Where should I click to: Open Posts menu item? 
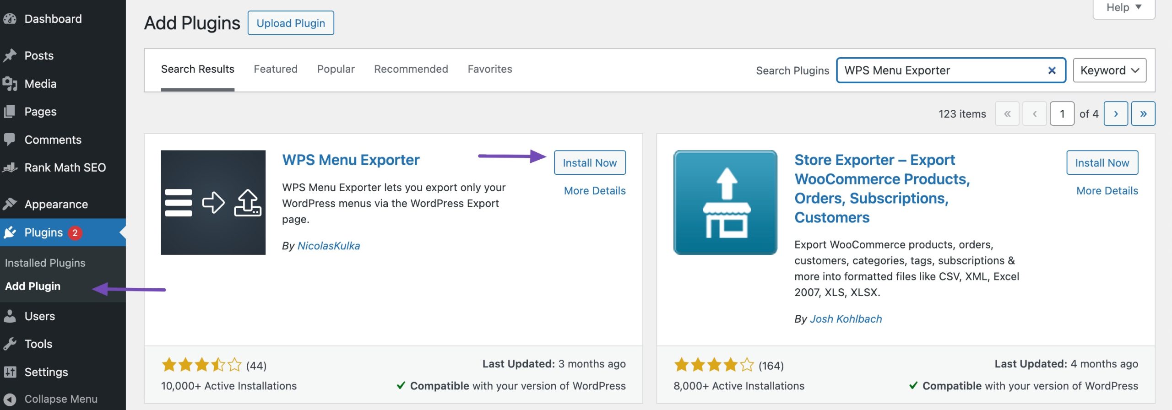point(63,55)
